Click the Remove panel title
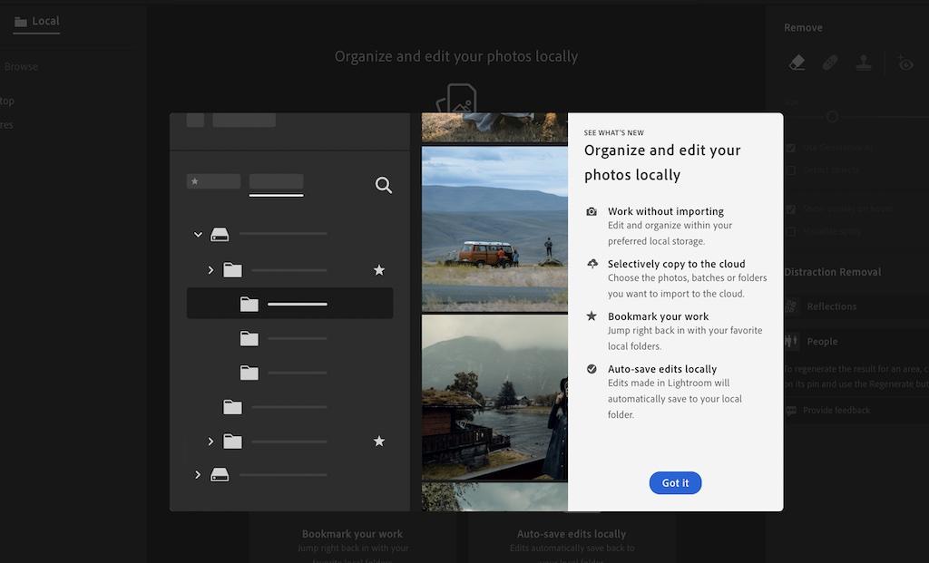 pyautogui.click(x=803, y=28)
